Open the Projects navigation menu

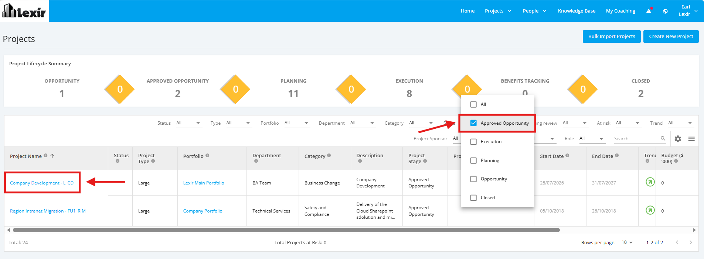click(498, 11)
